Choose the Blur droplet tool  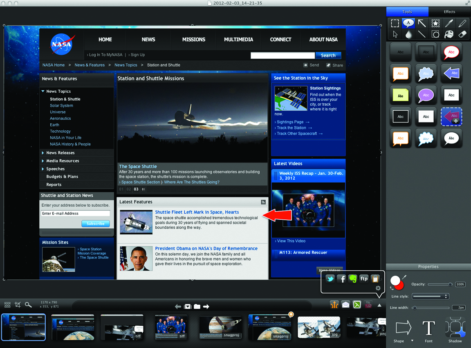point(408,35)
